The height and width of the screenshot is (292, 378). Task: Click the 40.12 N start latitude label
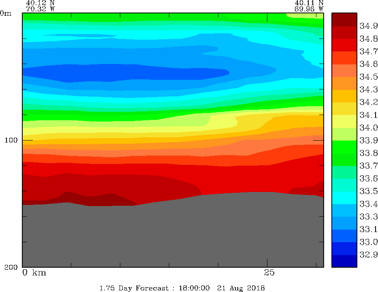[40, 3]
